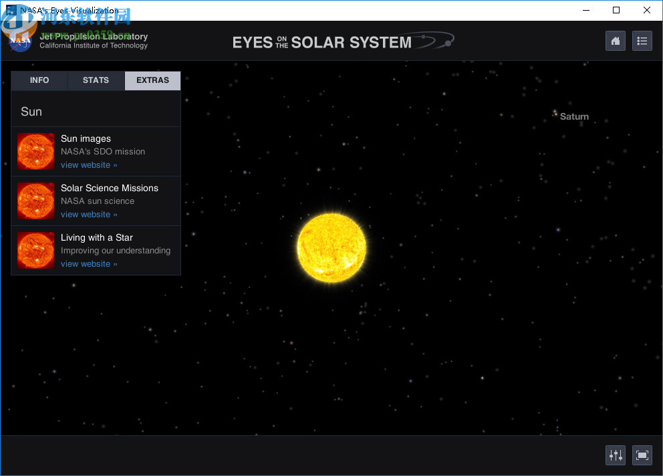
Task: Open the content list icon at top right
Action: click(x=642, y=41)
